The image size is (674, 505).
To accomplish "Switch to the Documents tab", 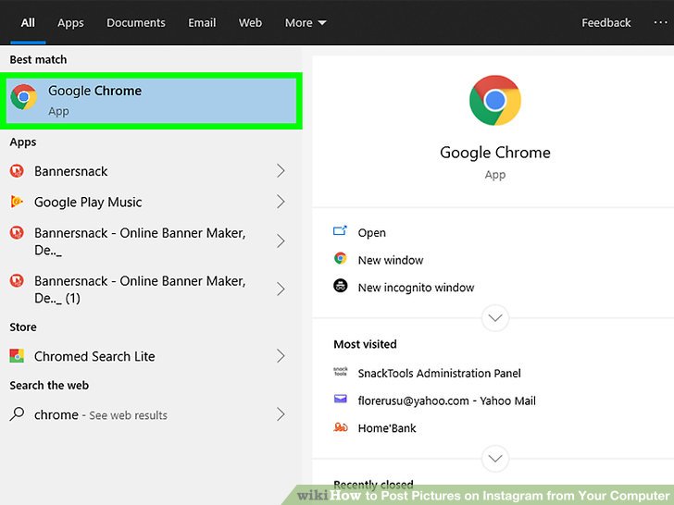I will 136,23.
